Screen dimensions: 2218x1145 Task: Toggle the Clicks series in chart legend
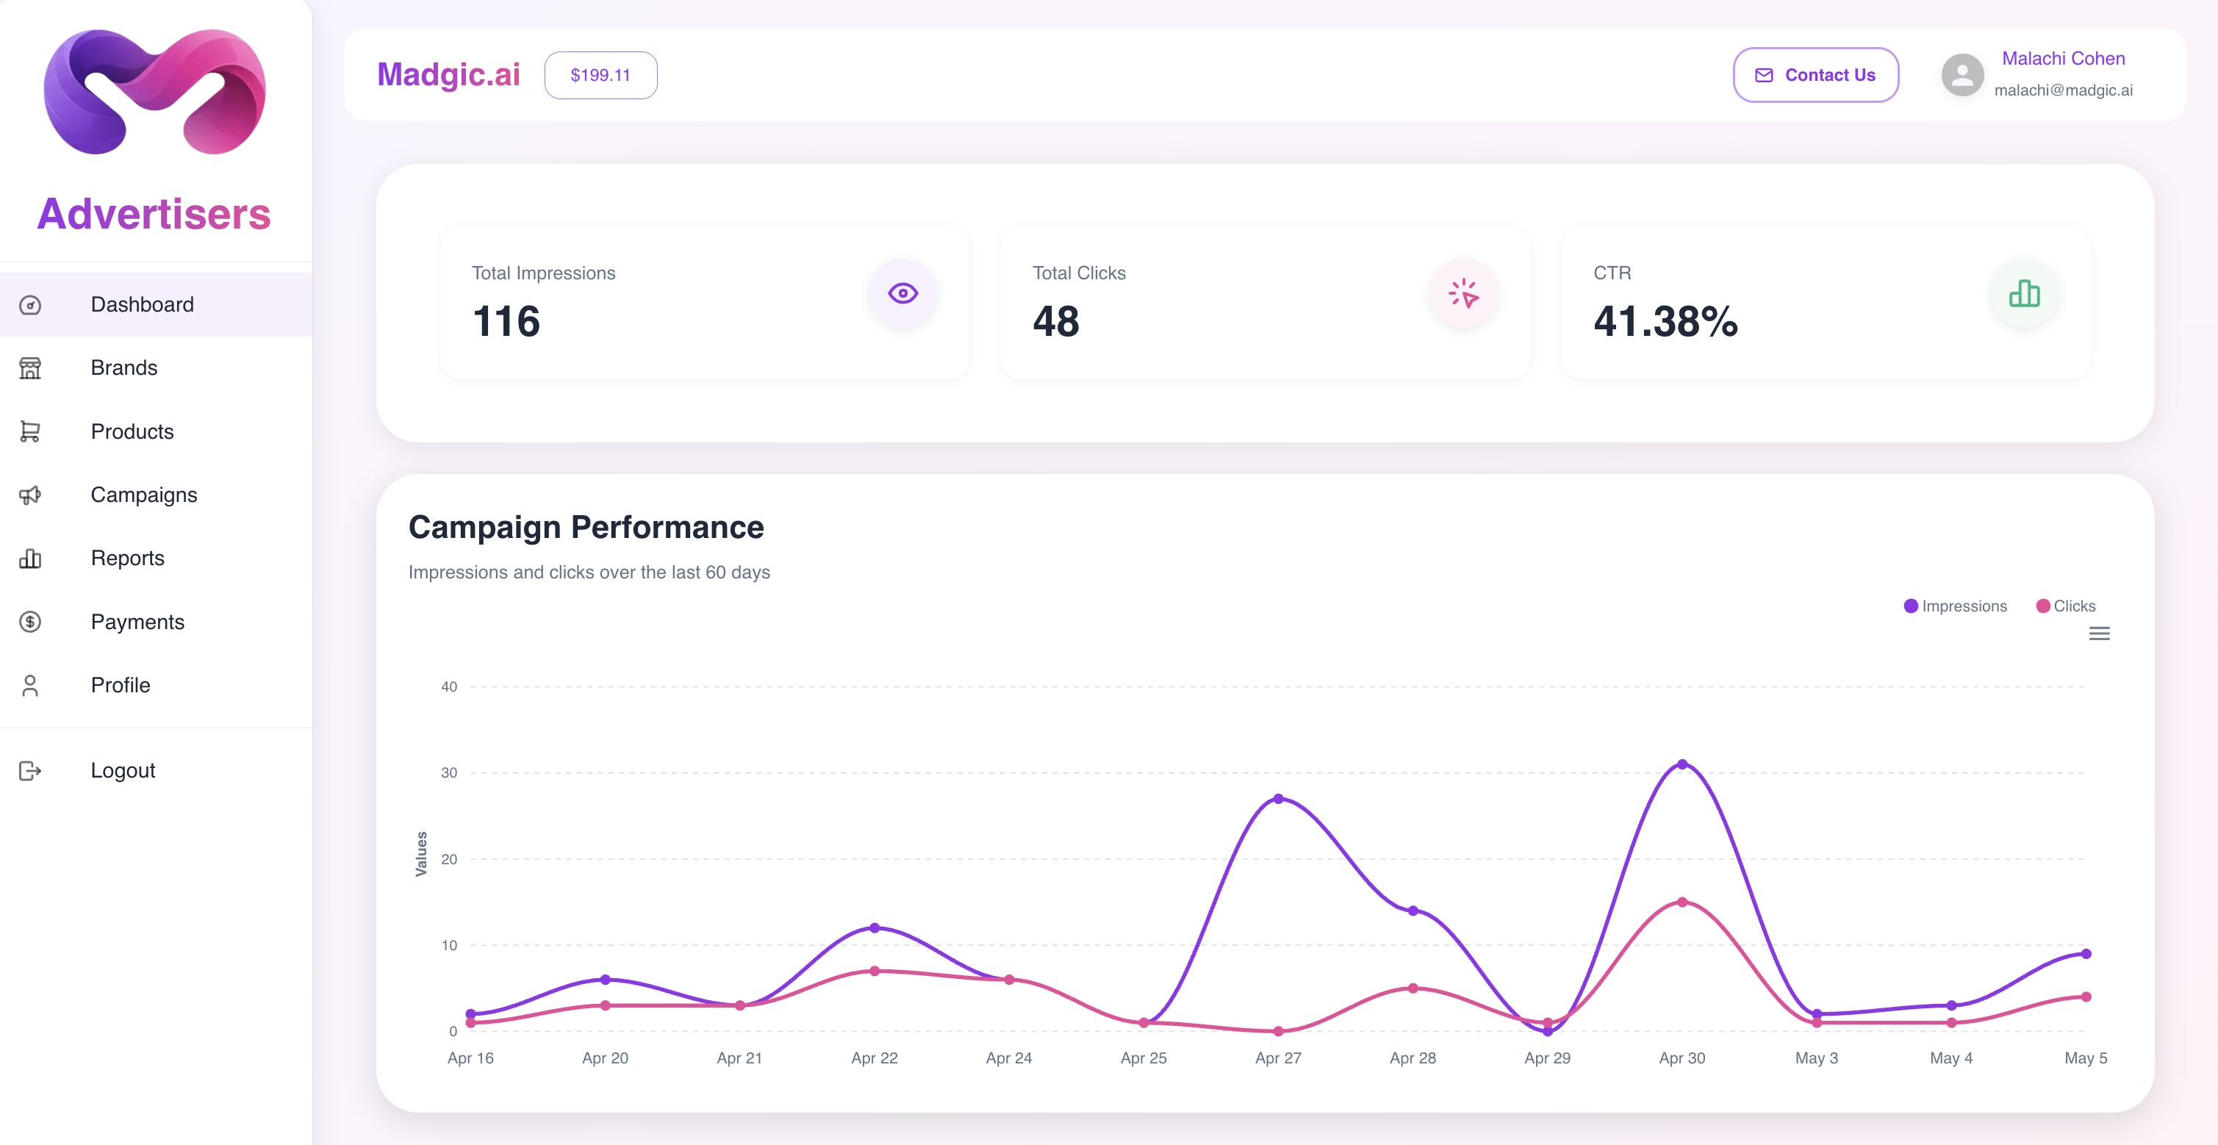(x=2064, y=606)
